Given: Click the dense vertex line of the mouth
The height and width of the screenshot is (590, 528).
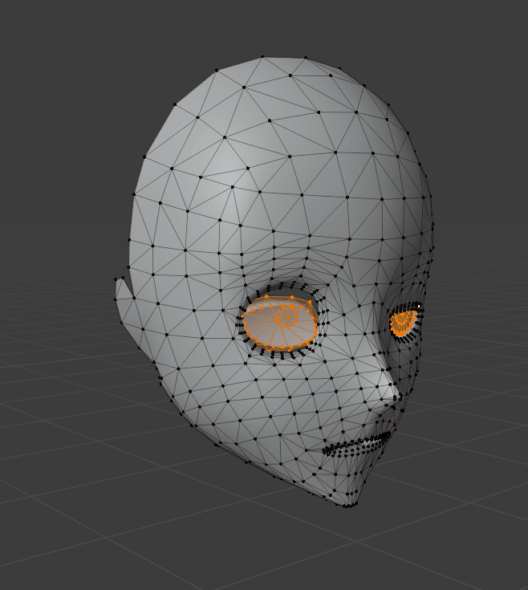Looking at the screenshot, I should [357, 445].
